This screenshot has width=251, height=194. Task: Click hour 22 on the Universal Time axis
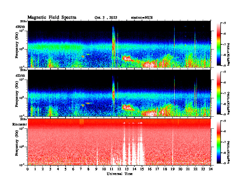(x=196, y=169)
